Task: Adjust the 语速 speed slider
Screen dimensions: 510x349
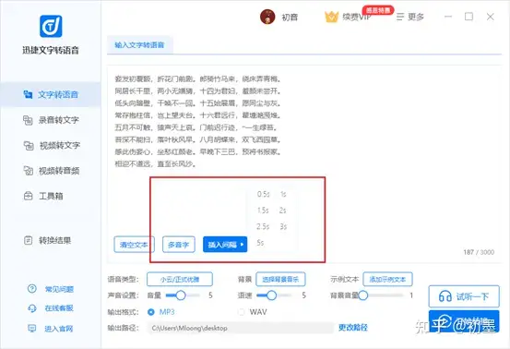Action: (271, 295)
